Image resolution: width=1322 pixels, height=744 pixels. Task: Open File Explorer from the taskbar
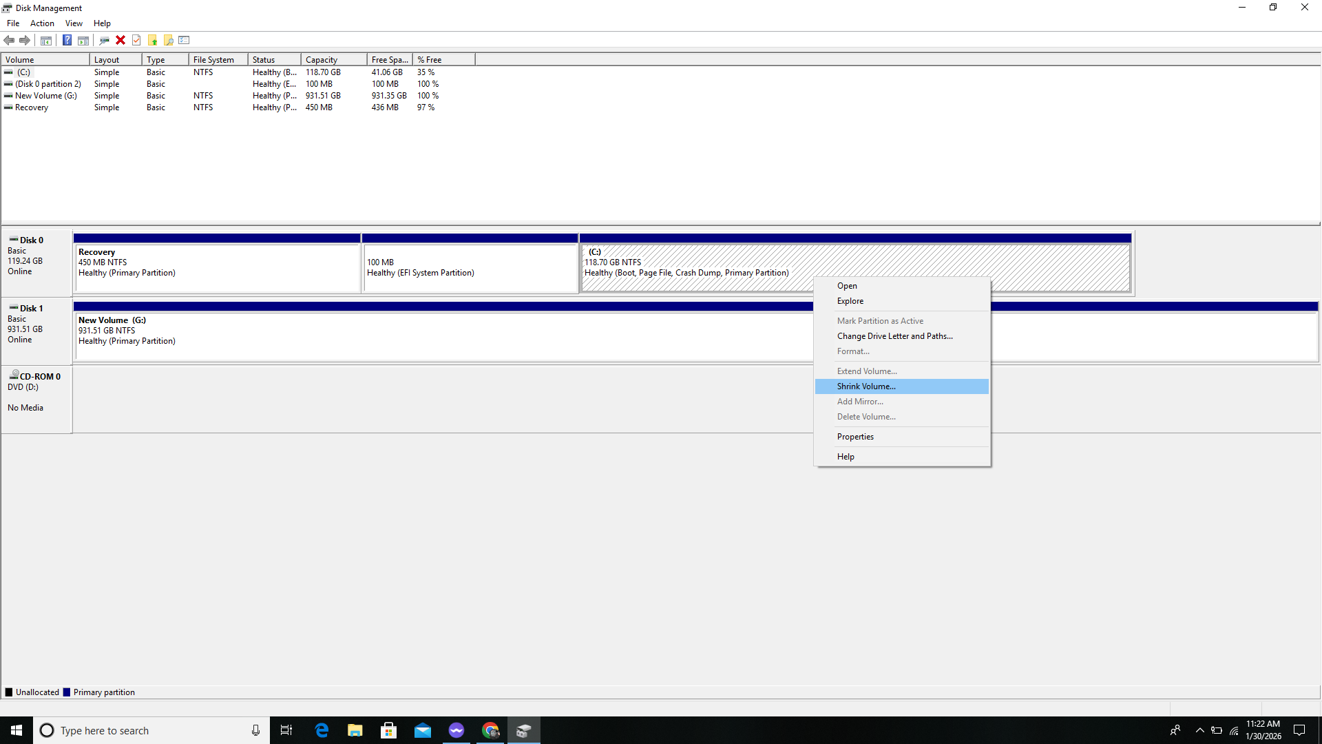[355, 730]
